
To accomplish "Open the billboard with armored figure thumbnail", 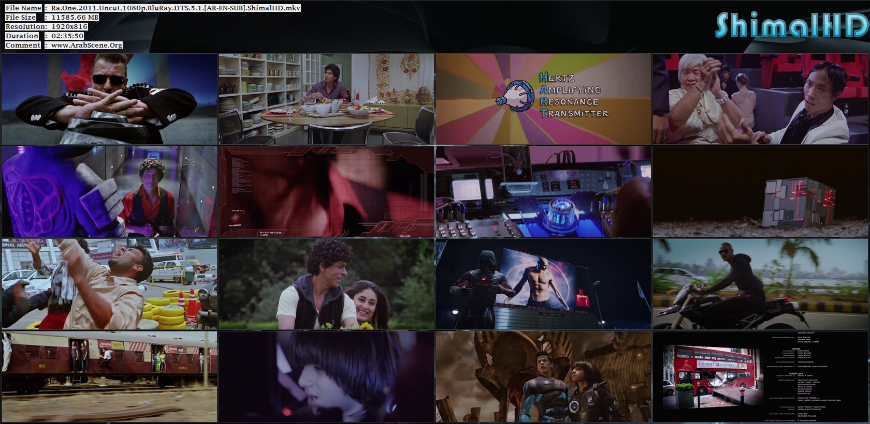I will (x=543, y=284).
